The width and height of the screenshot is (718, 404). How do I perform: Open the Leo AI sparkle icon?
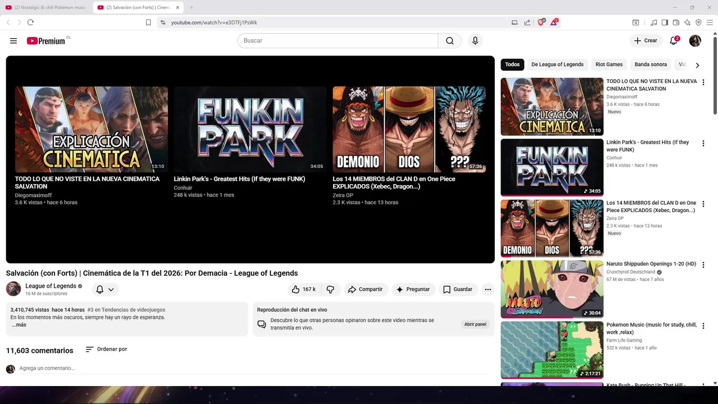click(687, 22)
